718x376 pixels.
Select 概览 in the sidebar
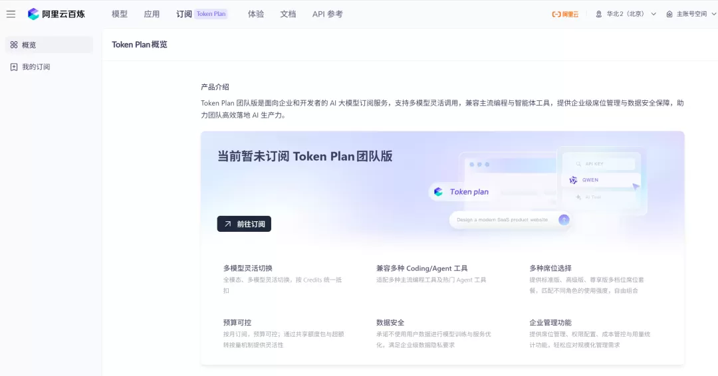click(49, 45)
